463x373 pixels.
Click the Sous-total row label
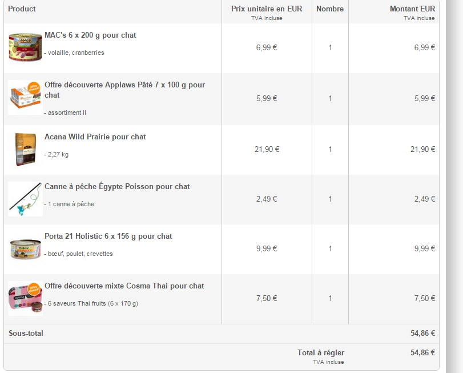pyautogui.click(x=26, y=334)
